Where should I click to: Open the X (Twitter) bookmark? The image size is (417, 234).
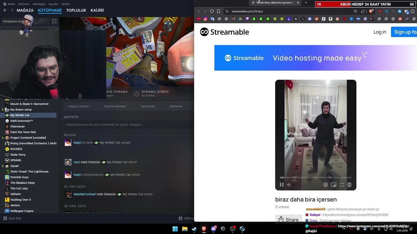pos(303,19)
